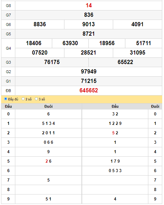This screenshot has height=205, width=164.
Task: Click the G5 result 8721
Action: [89, 34]
